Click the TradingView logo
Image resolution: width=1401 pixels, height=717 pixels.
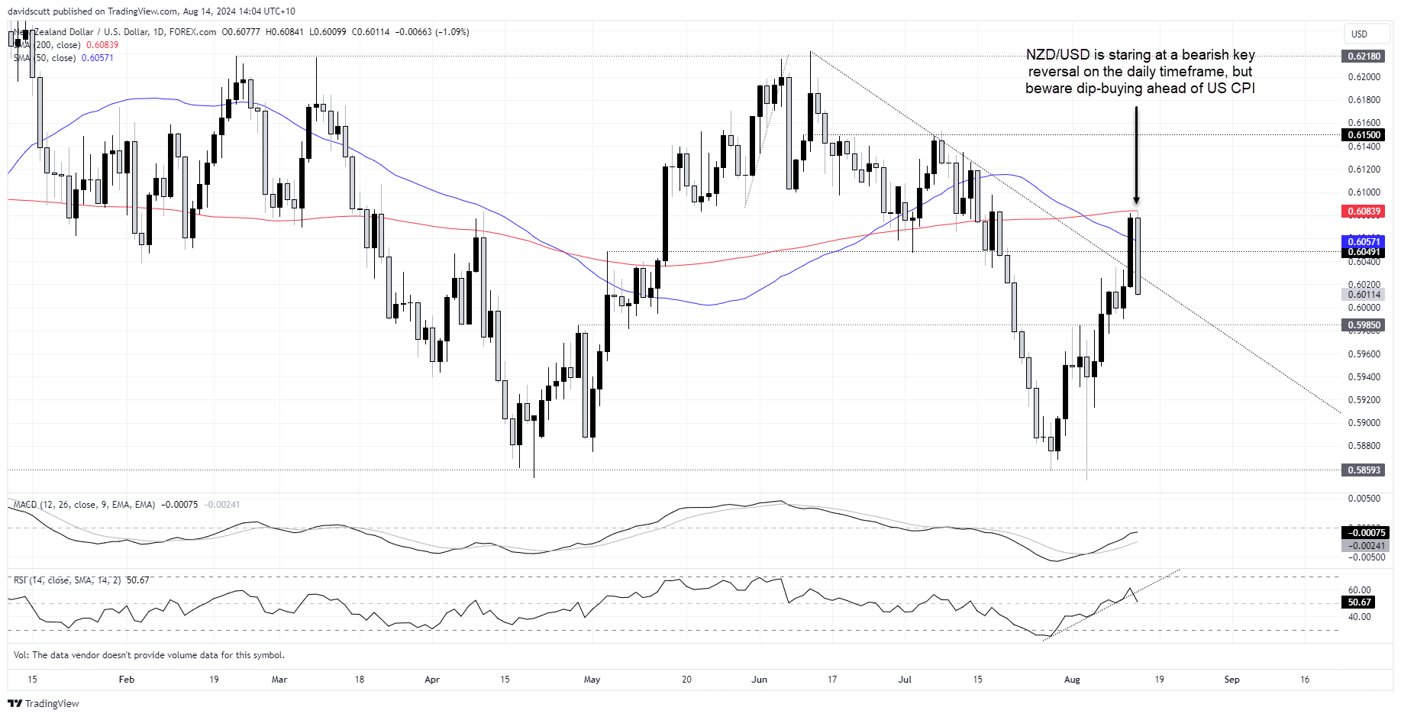tap(44, 703)
